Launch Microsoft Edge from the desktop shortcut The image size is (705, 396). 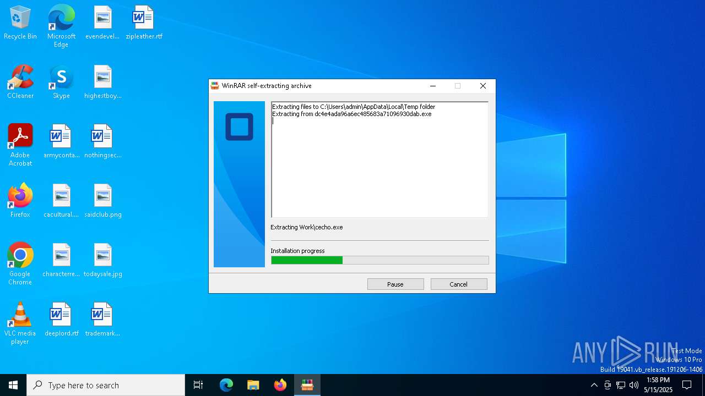pos(61,26)
